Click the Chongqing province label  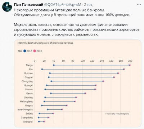coord(27,81)
